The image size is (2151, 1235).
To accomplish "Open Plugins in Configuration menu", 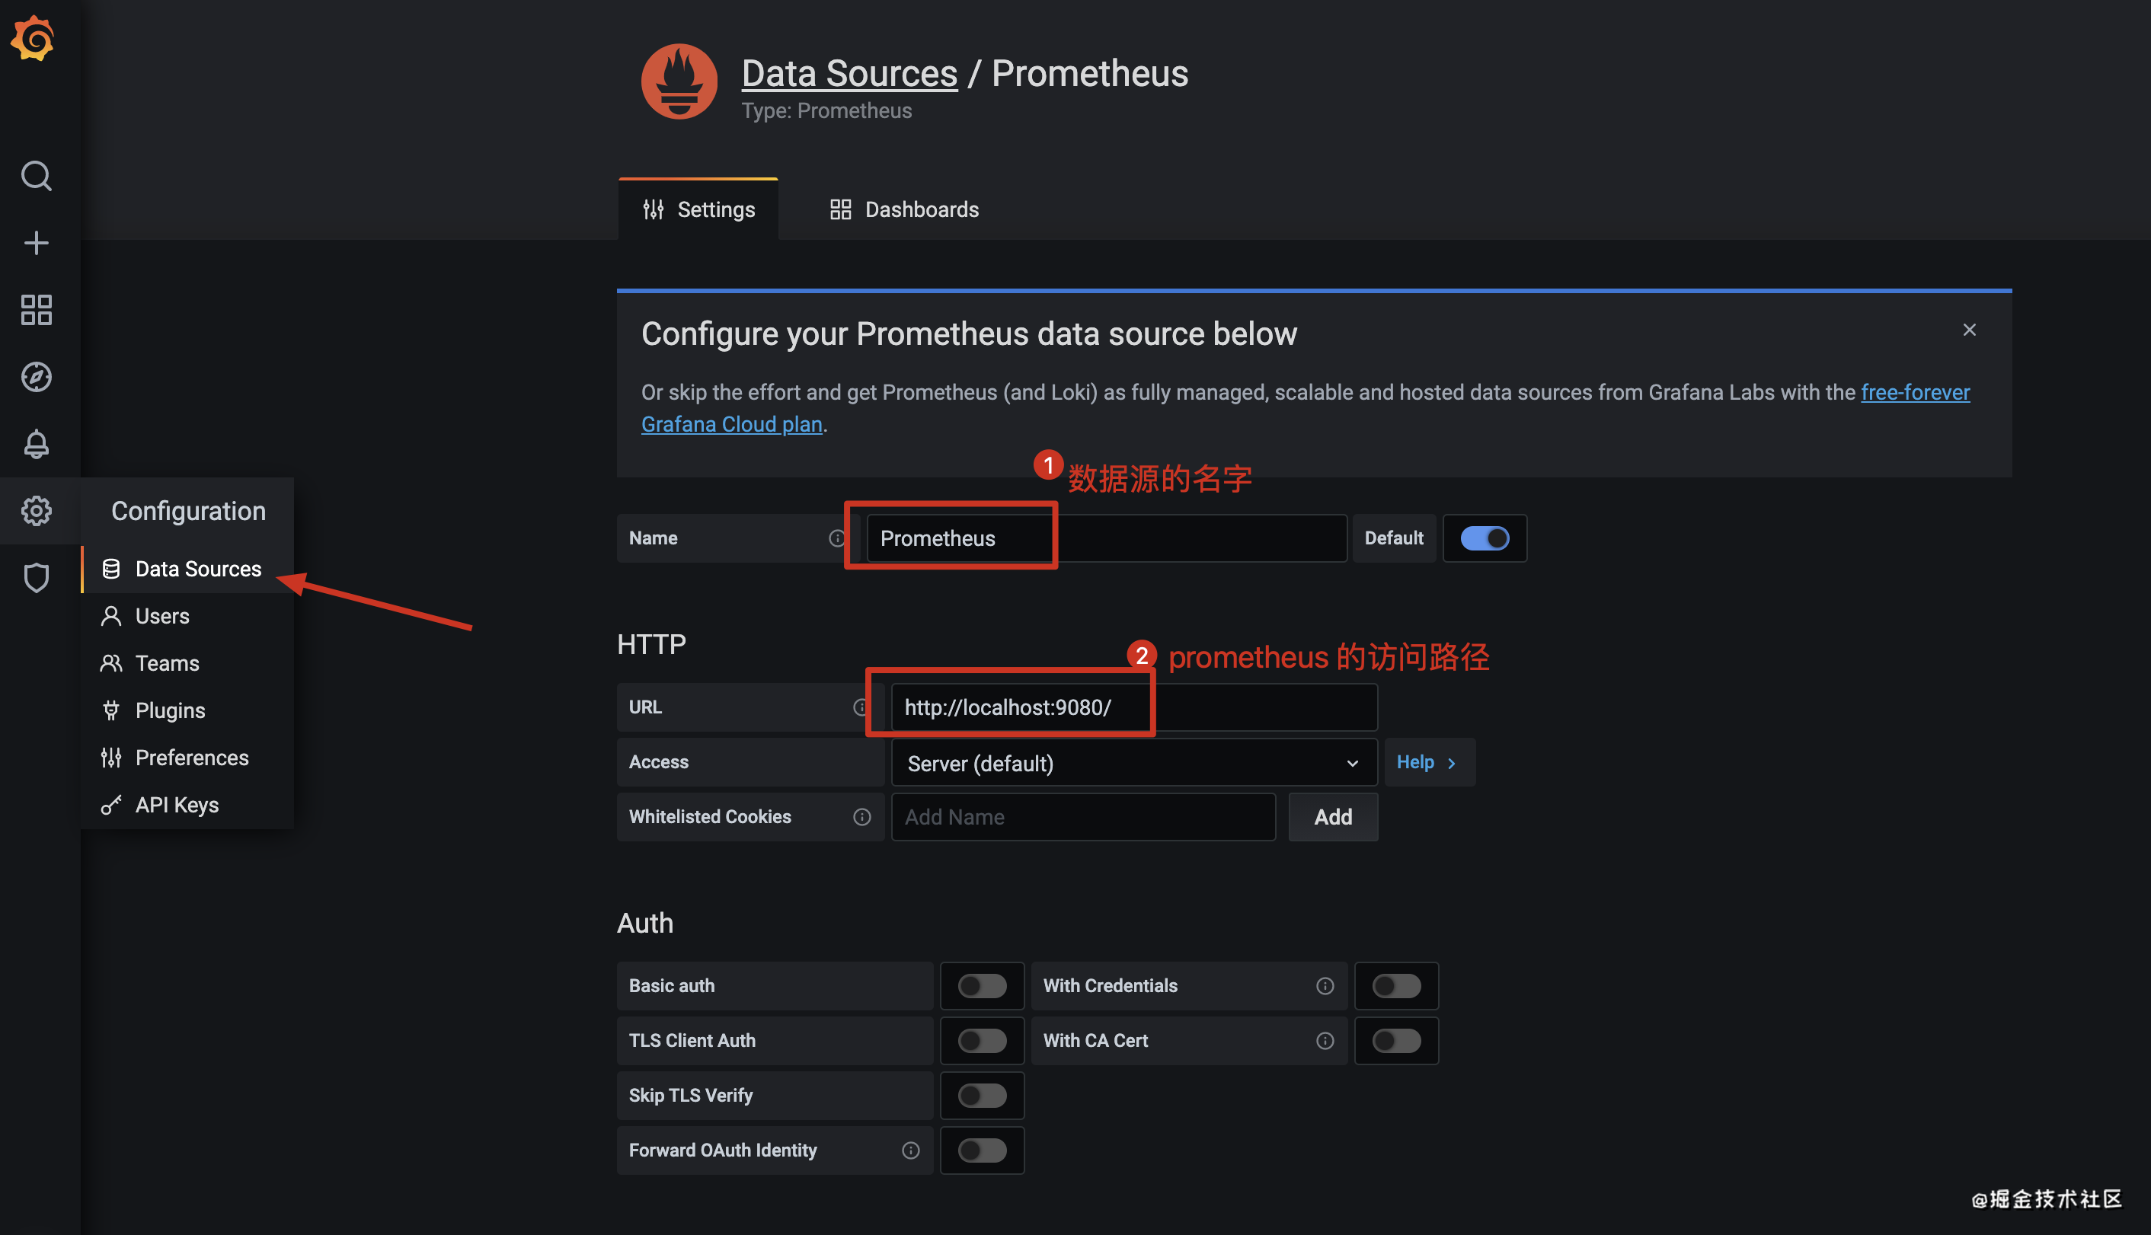I will (x=187, y=711).
